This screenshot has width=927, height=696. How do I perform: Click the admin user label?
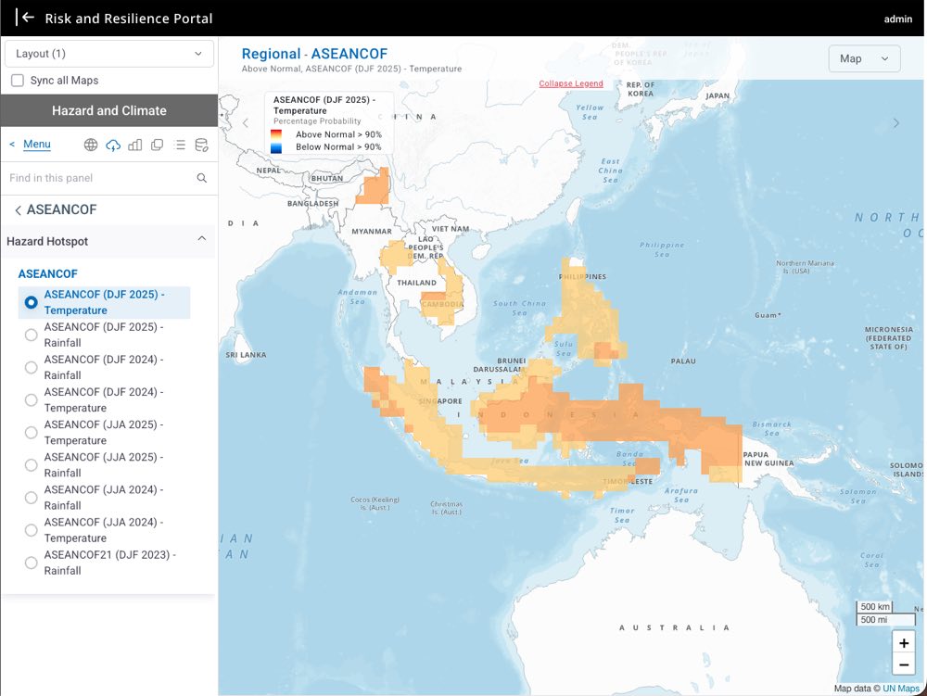coord(898,19)
